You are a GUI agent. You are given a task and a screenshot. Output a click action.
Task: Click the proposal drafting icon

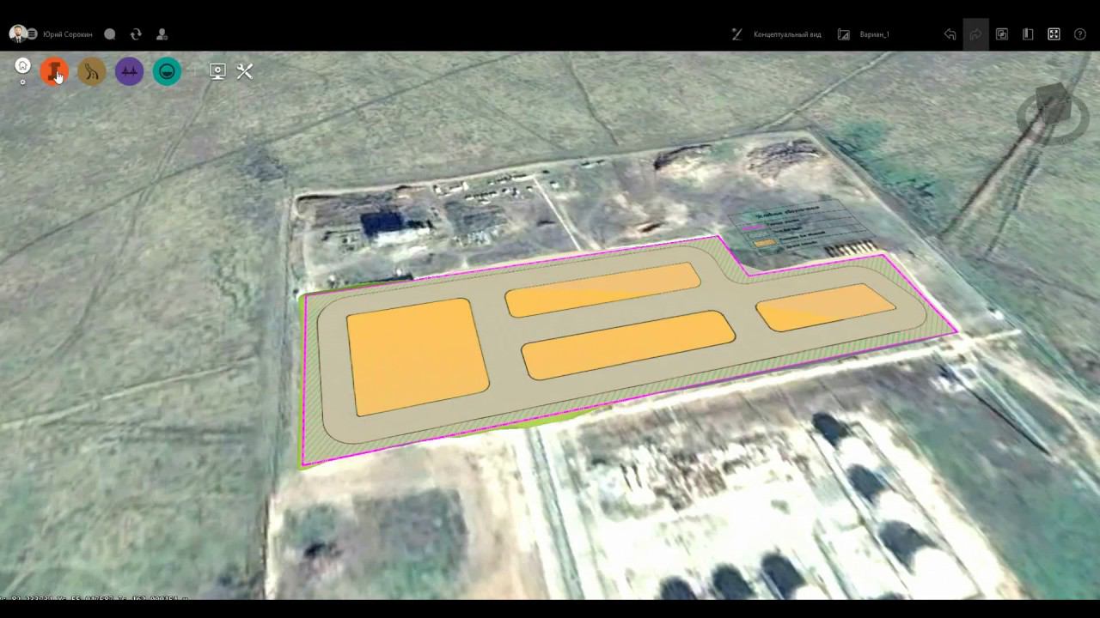[844, 34]
